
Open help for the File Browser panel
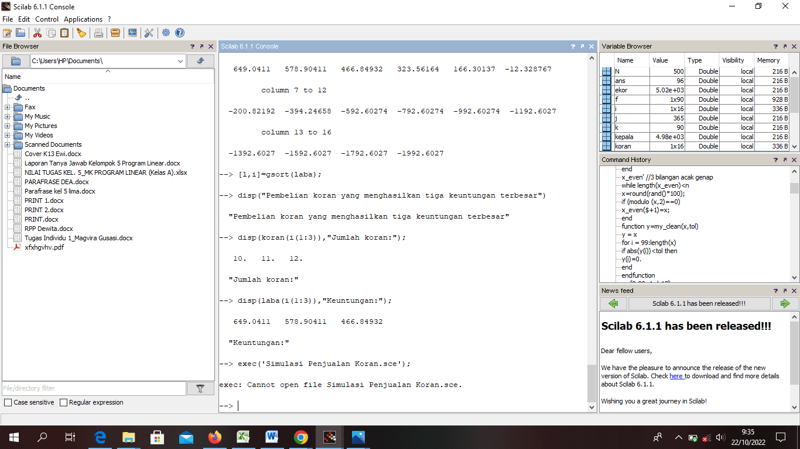pos(192,46)
